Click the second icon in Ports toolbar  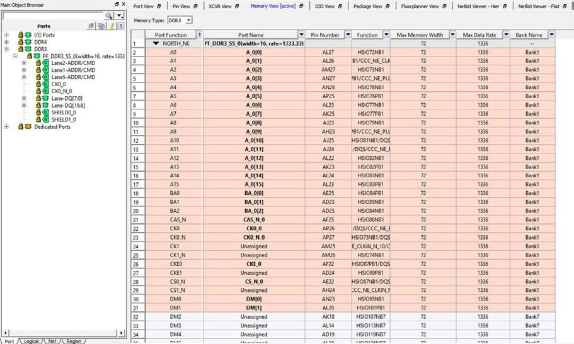coord(101,26)
